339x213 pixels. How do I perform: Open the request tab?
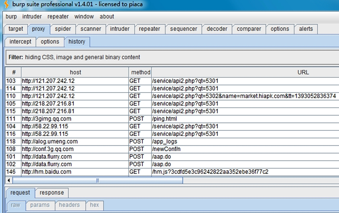[20, 193]
